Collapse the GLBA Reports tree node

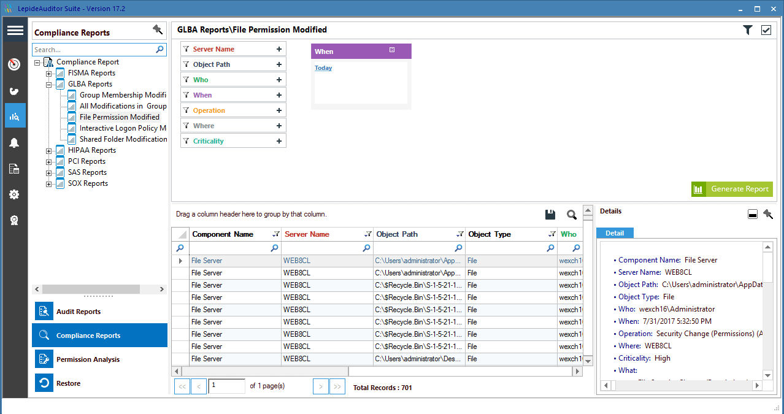click(48, 84)
